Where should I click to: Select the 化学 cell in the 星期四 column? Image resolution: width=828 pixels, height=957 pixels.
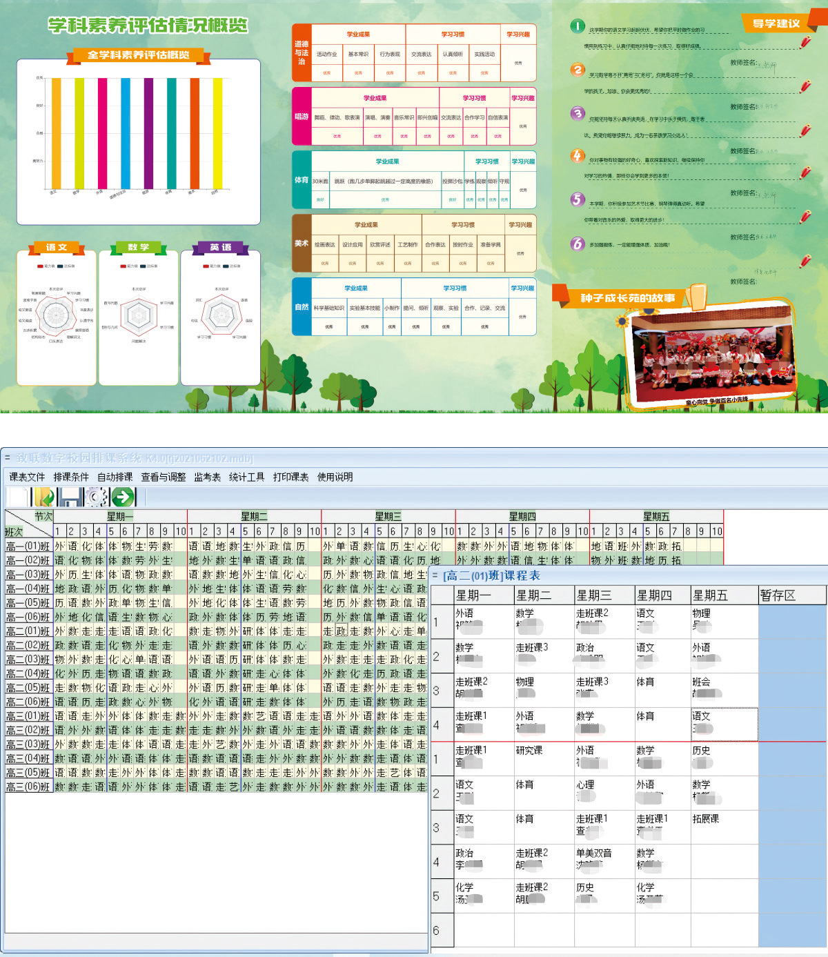click(x=662, y=895)
